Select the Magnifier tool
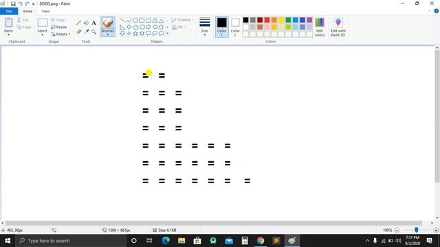Viewport: 440px width, 247px height. click(x=93, y=32)
